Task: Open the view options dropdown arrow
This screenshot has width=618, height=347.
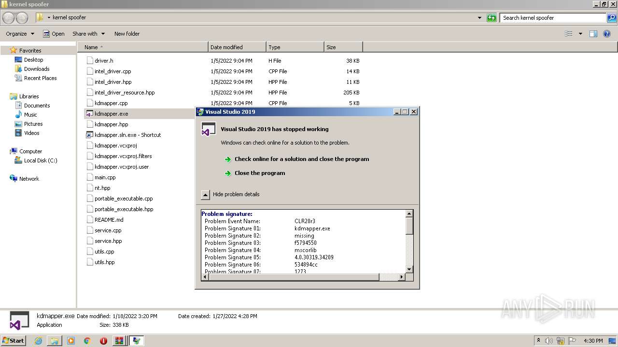Action: 580,34
